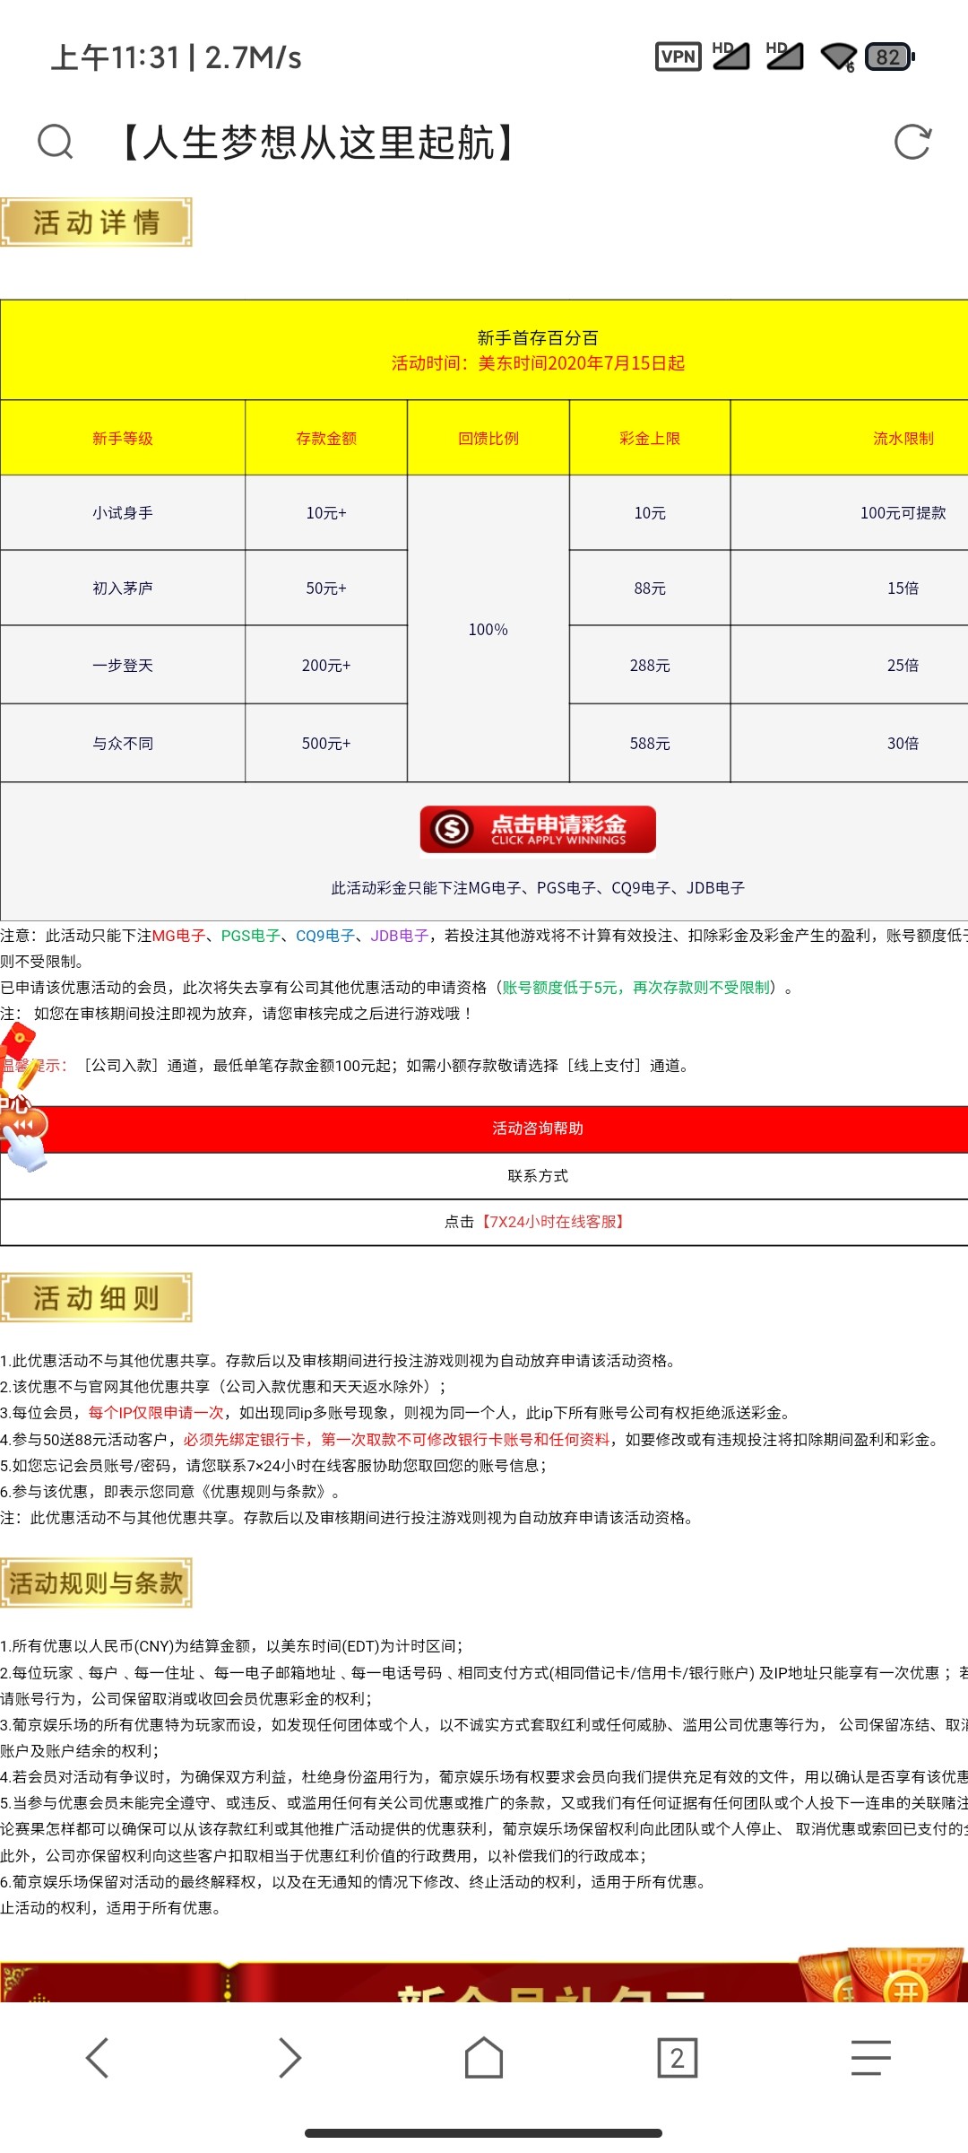Select the 活动详情 section header
This screenshot has width=968, height=2153.
coord(96,222)
